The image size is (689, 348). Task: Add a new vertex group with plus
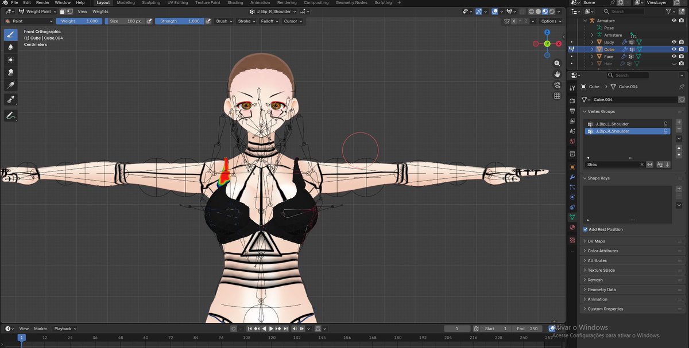[x=679, y=123]
